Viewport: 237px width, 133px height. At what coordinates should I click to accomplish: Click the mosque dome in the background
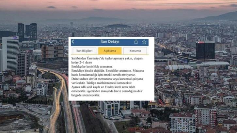tap(214, 75)
